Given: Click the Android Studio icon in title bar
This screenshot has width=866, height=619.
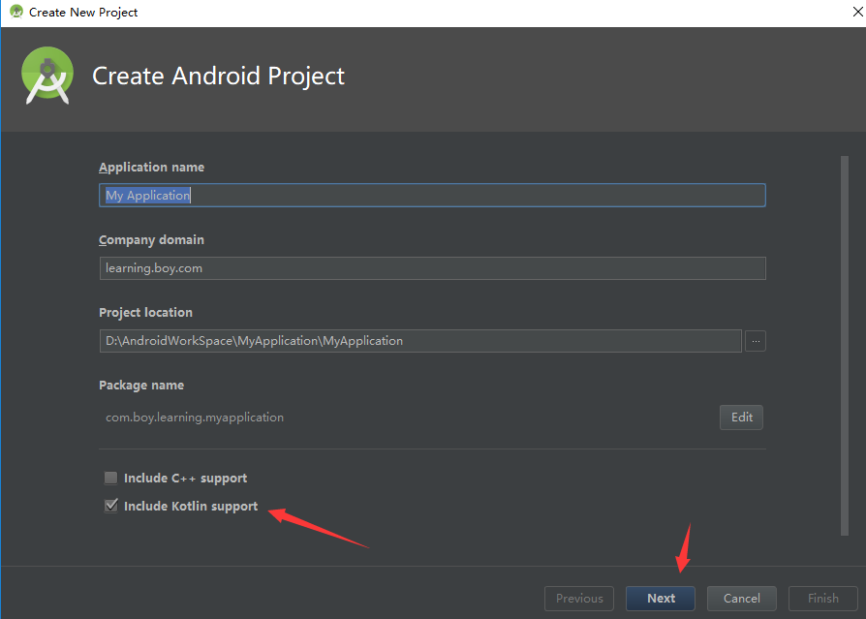Looking at the screenshot, I should click(x=16, y=12).
